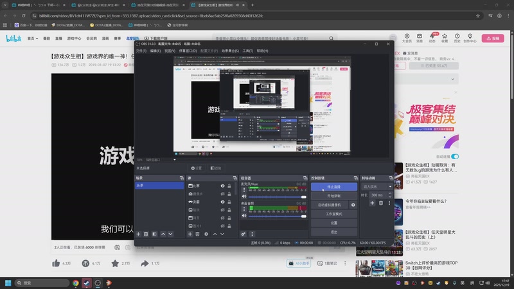Open bilibili 消息 messages icon
Viewport: 514px width, 289px height.
(x=420, y=38)
